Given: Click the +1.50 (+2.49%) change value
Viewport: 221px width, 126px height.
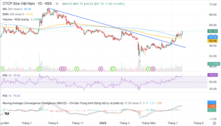Looking at the screenshot, I should pos(115,4).
